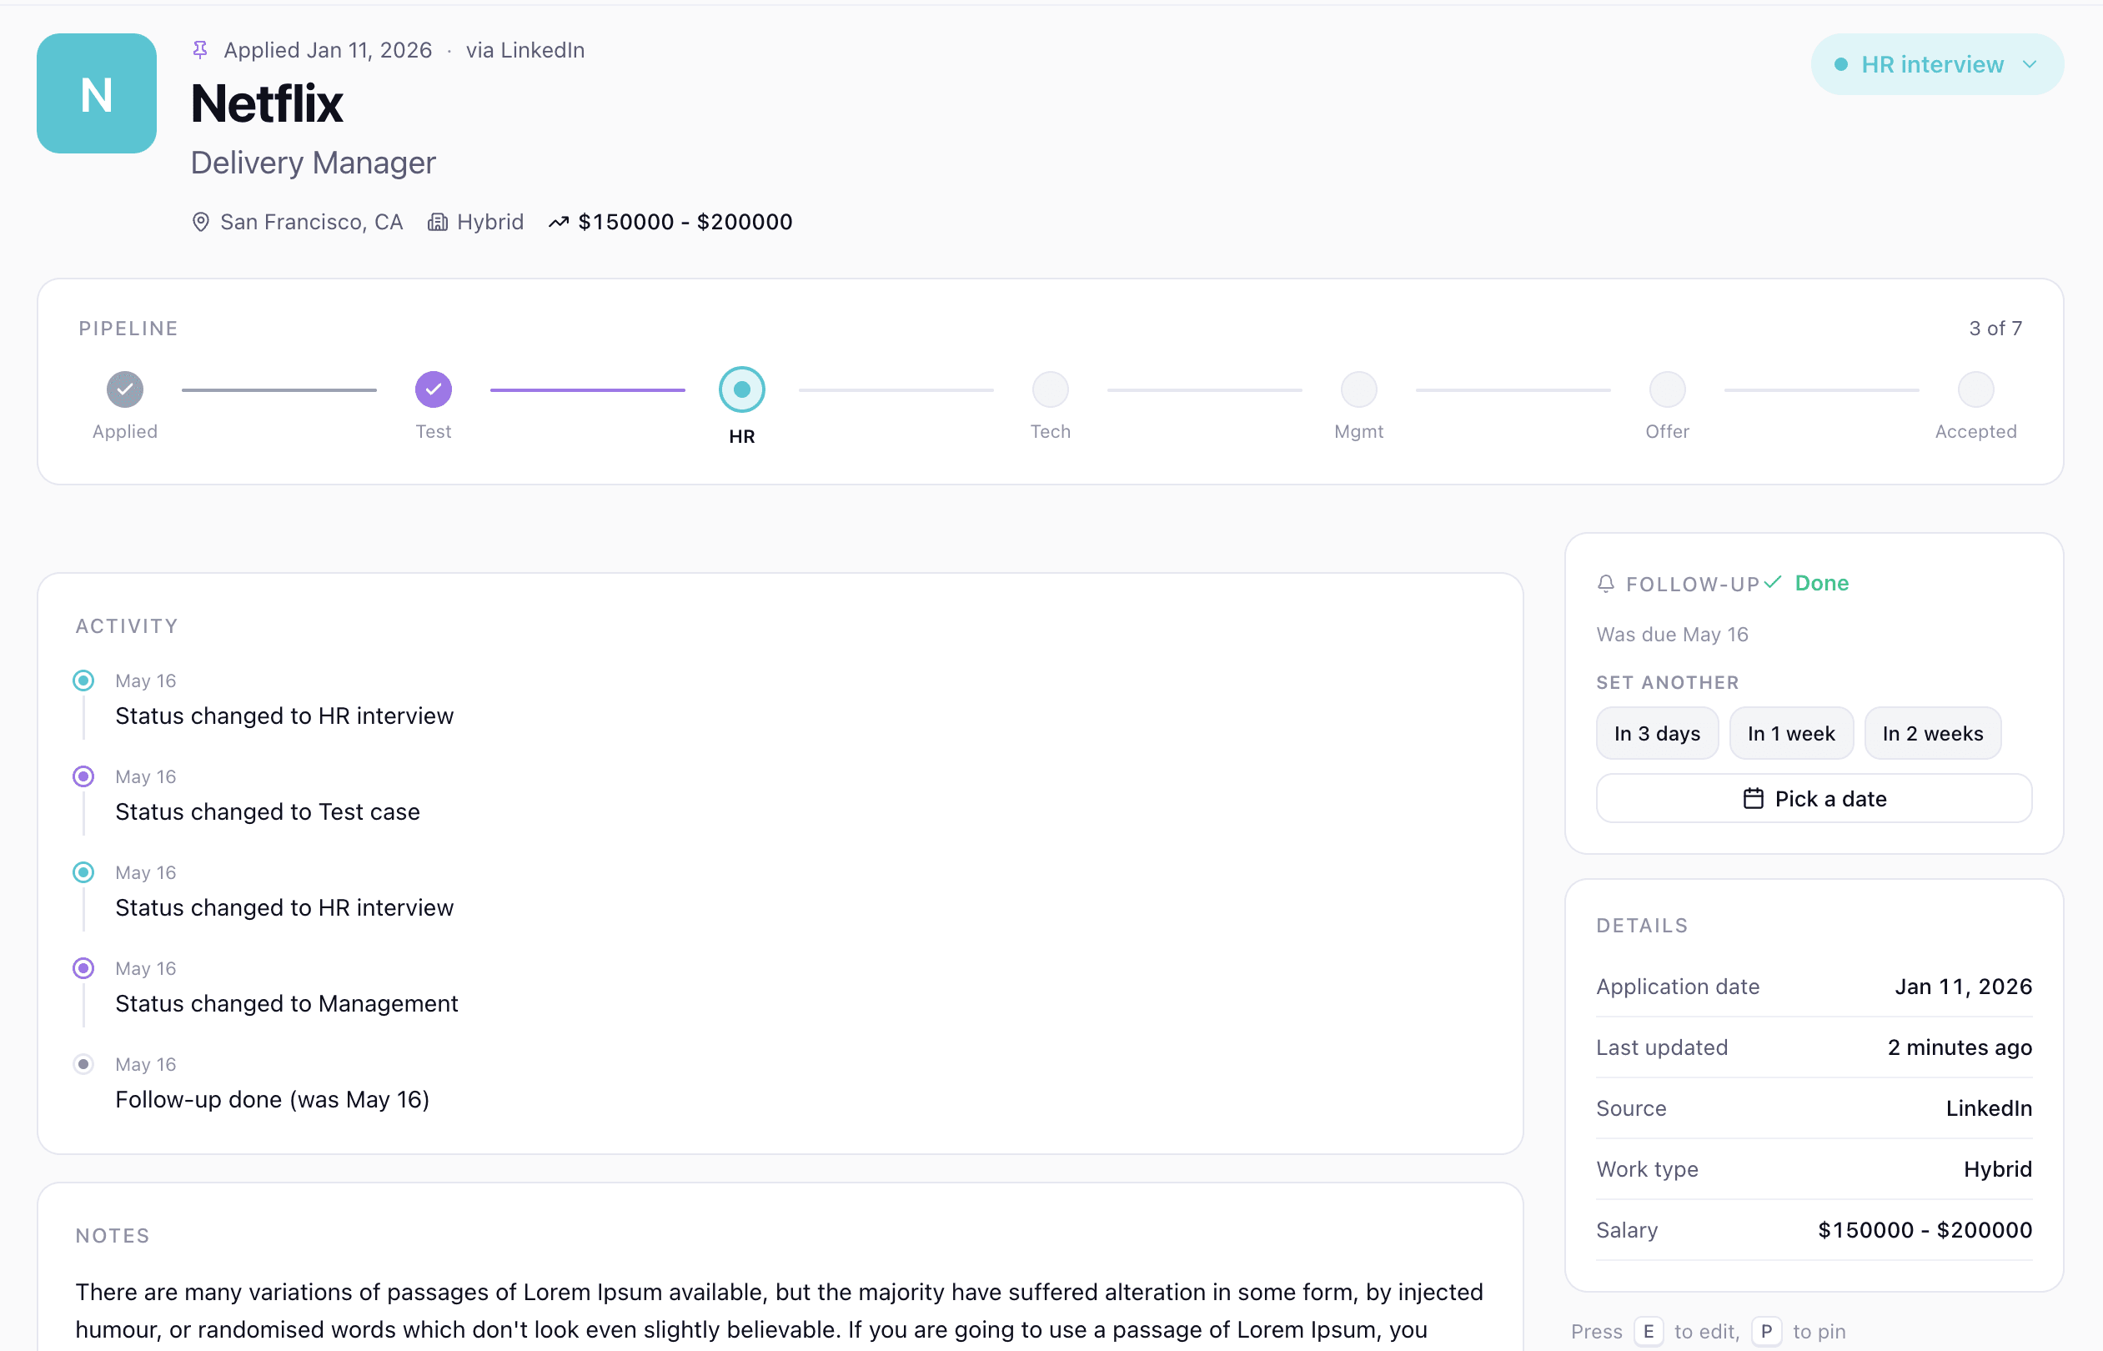This screenshot has width=2103, height=1351.
Task: Click the Salary value in Details
Action: 1924,1230
